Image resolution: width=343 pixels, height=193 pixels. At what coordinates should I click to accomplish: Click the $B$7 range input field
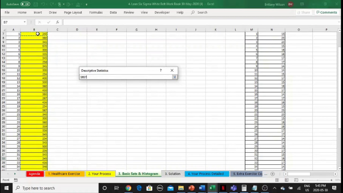click(x=126, y=77)
